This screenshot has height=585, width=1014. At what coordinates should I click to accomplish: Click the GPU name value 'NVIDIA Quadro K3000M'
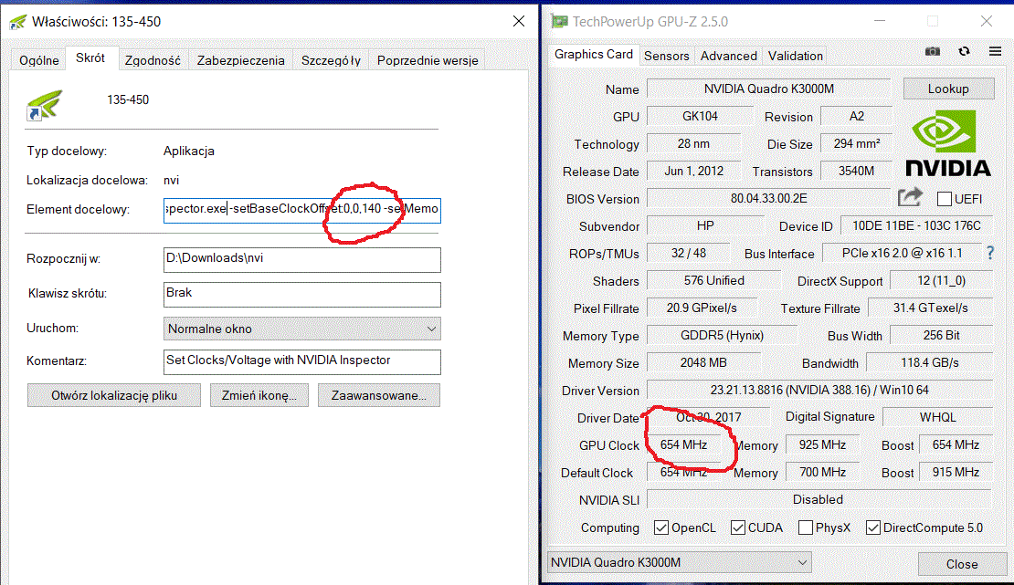coord(769,89)
